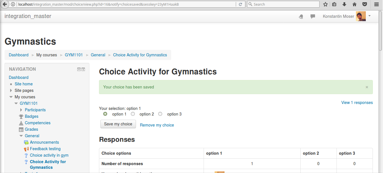
Task: Dismiss the choice saved notification
Action: click(367, 87)
